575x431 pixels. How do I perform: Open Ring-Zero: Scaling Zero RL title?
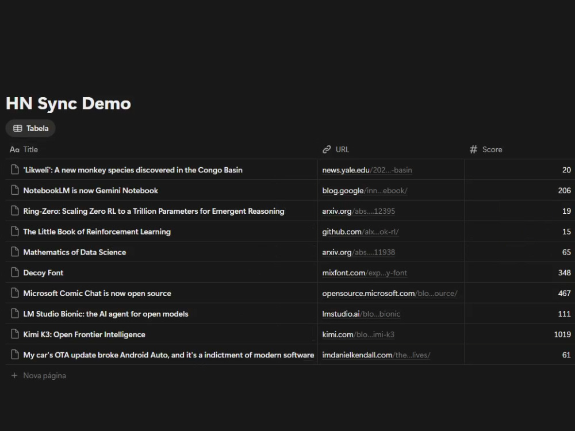click(154, 211)
